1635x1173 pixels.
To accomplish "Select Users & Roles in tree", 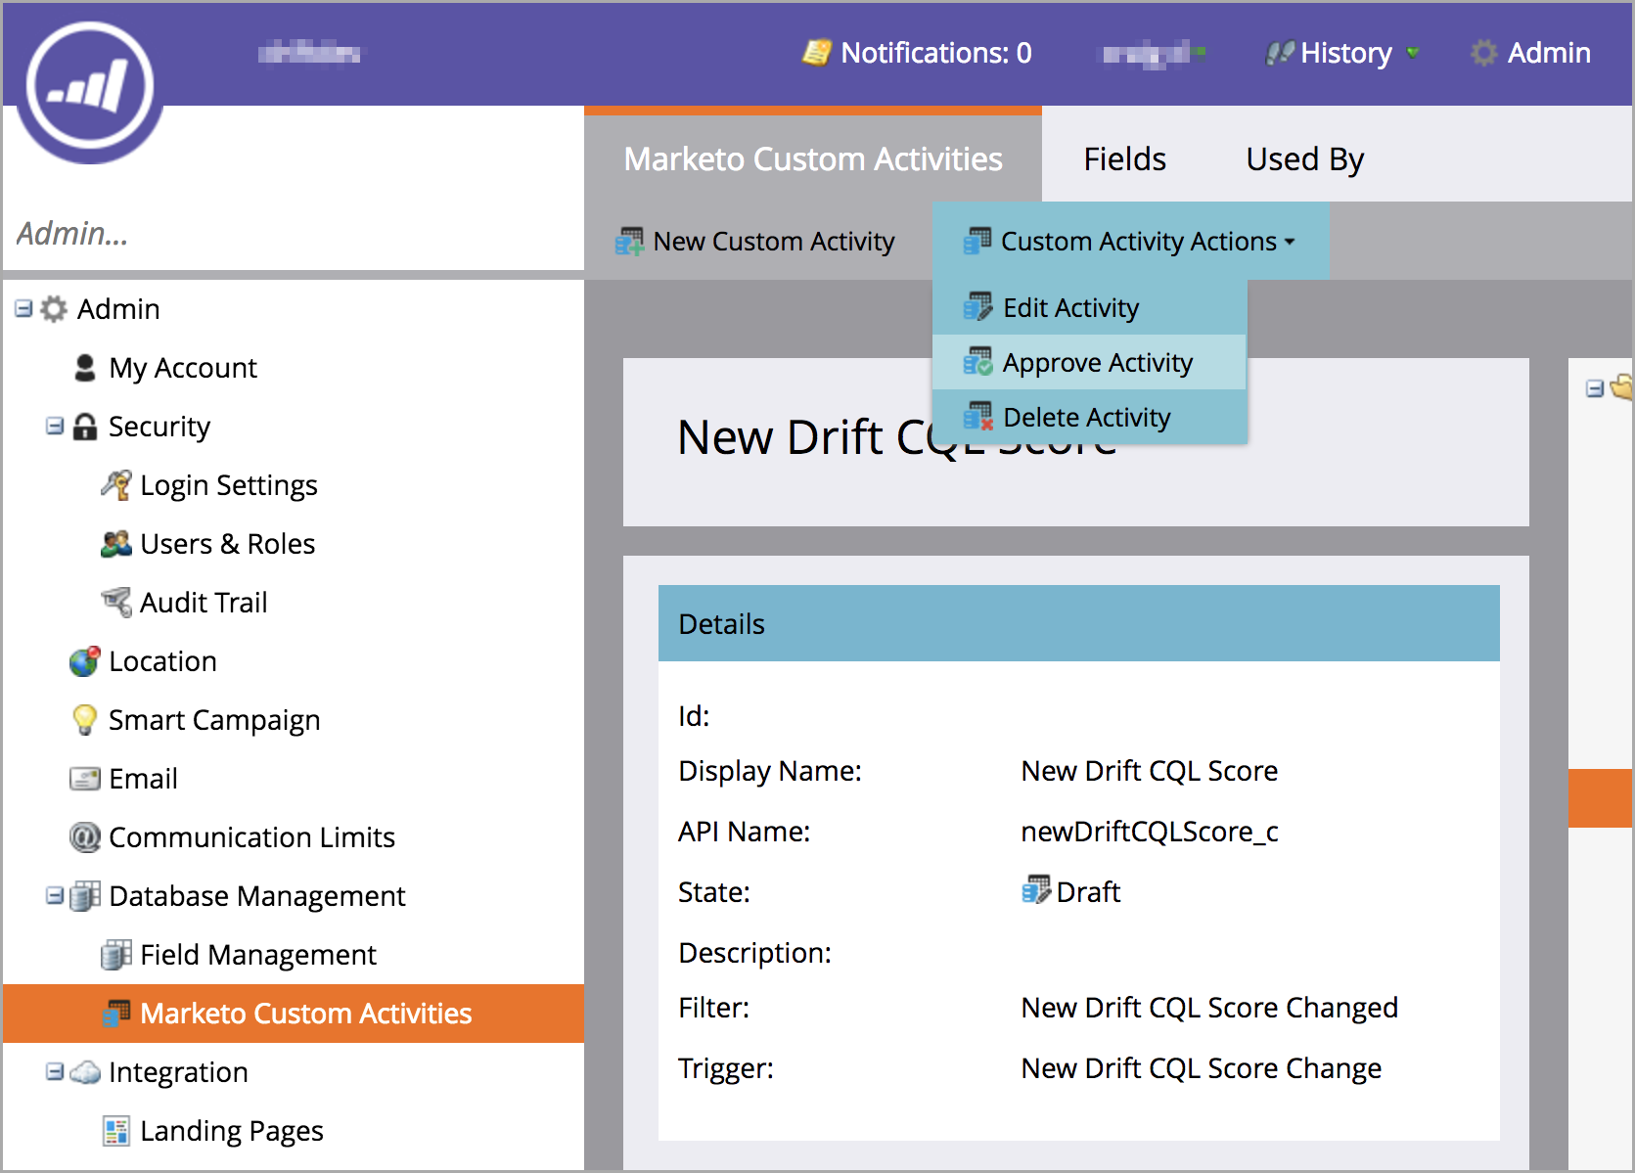I will [228, 544].
